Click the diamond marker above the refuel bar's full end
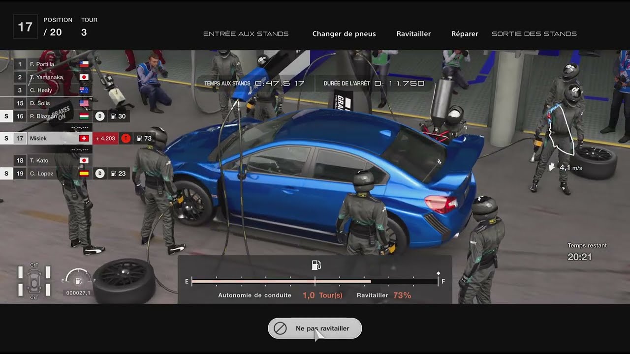This screenshot has width=630, height=354. [x=438, y=273]
